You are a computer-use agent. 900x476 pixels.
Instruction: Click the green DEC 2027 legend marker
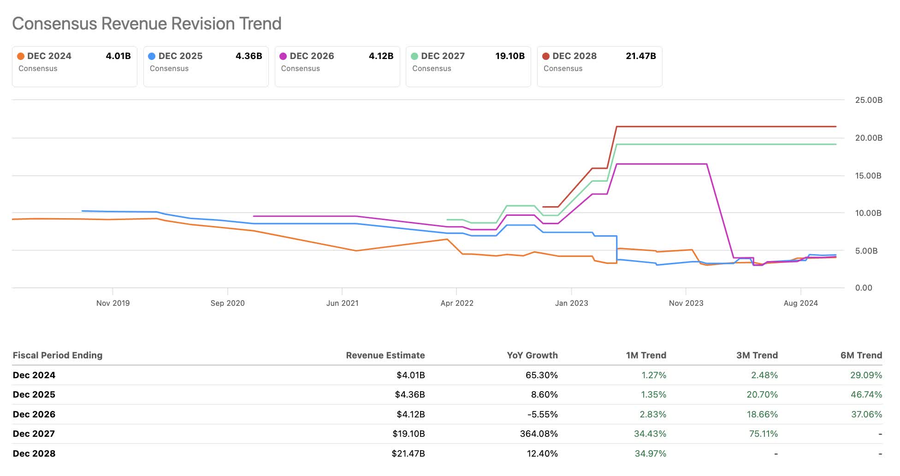click(x=415, y=56)
